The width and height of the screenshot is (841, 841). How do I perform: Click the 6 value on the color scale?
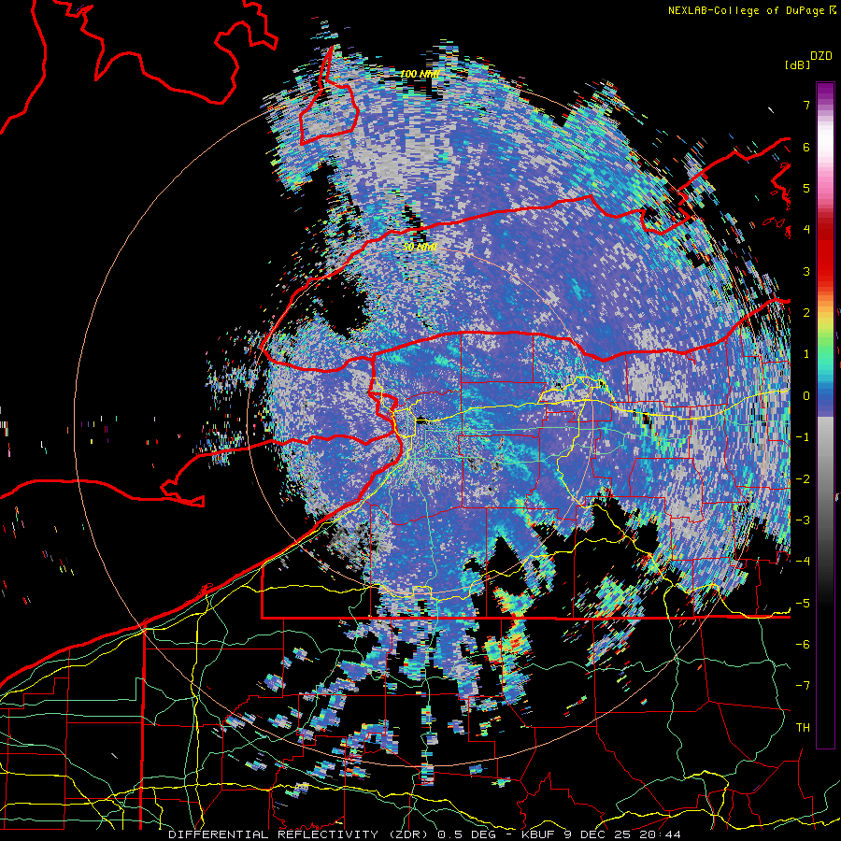pos(806,147)
